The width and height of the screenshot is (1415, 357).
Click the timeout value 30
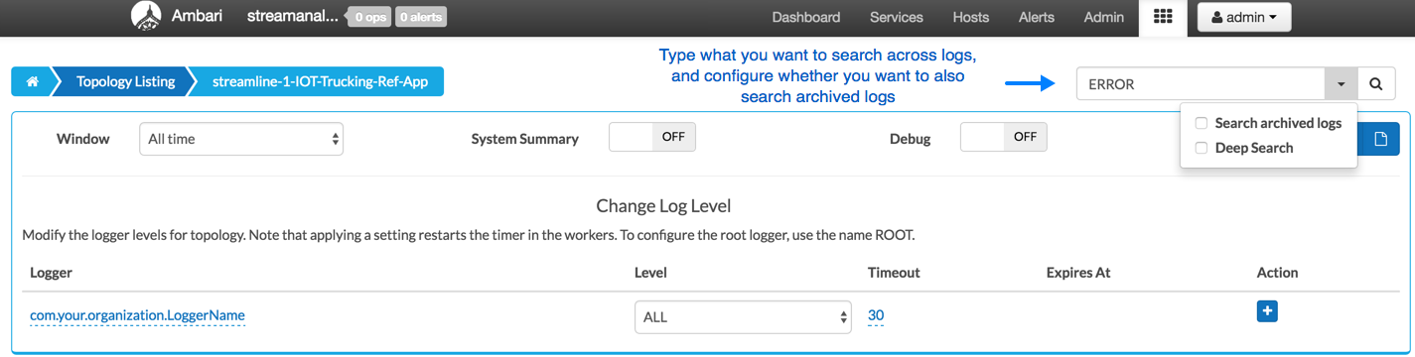click(876, 315)
